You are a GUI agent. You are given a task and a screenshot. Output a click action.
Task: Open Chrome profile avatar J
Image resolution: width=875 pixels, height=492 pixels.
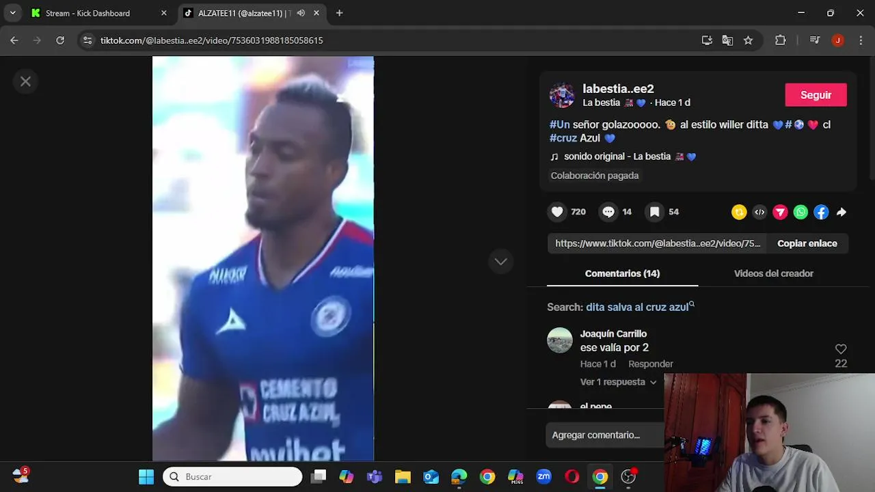[x=838, y=40]
